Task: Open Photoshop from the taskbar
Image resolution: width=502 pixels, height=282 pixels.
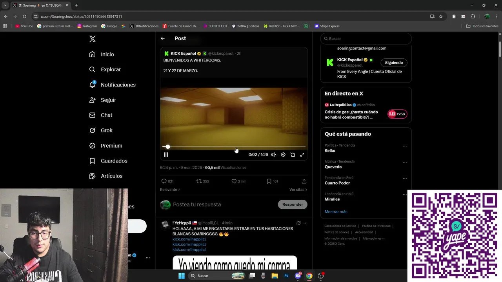Action: coord(286,276)
